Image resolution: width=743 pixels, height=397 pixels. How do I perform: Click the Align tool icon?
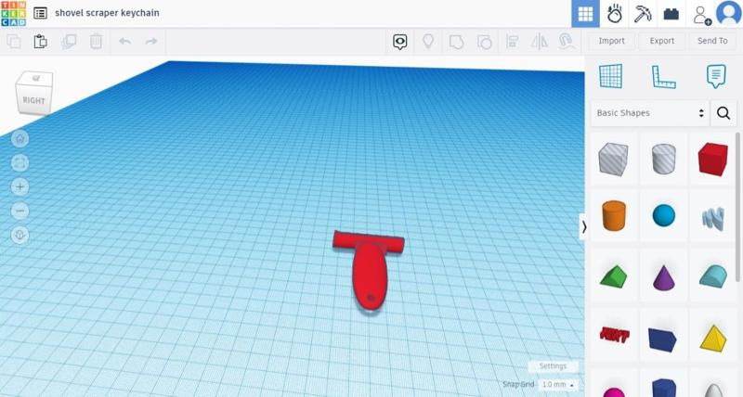click(x=512, y=41)
